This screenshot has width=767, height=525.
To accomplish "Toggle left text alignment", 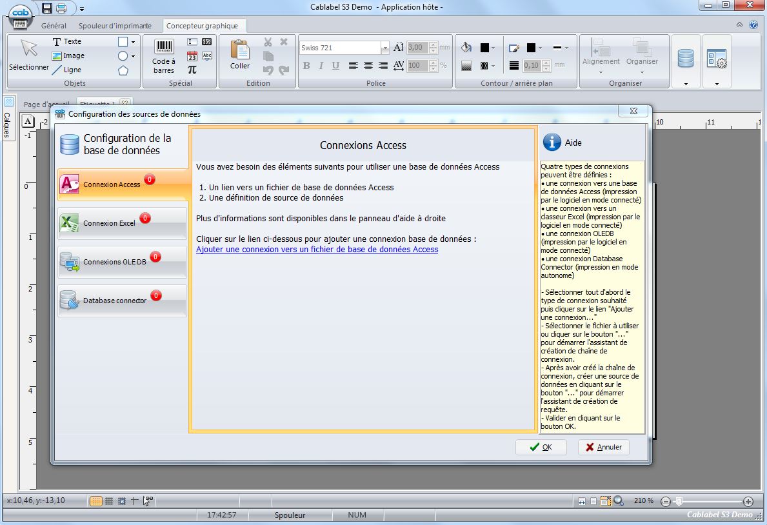I will [353, 66].
